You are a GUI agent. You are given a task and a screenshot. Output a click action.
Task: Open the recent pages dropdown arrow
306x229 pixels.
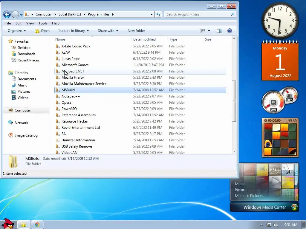[x=21, y=14]
